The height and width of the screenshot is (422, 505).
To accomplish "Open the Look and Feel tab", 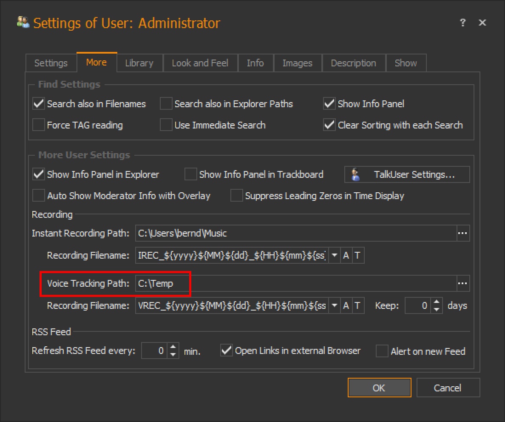I will pyautogui.click(x=200, y=63).
